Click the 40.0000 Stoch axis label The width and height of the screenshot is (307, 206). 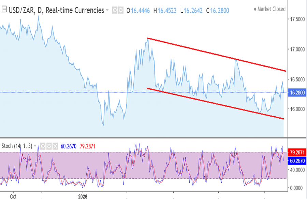[x=297, y=170]
